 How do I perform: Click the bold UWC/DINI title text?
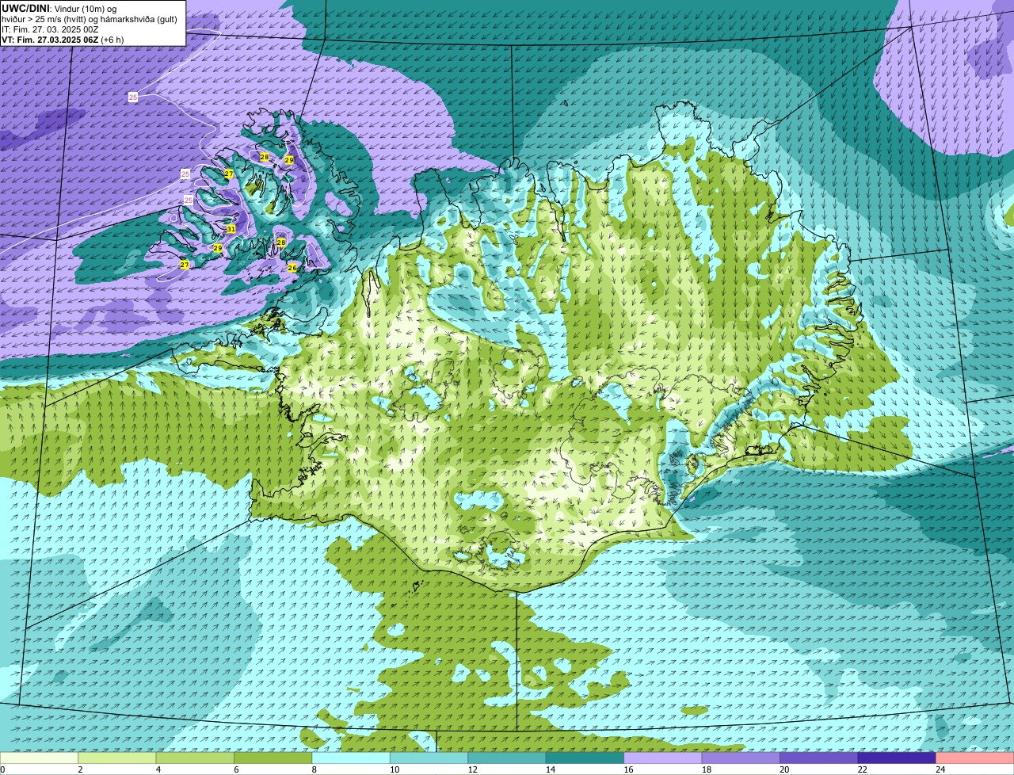coord(25,8)
